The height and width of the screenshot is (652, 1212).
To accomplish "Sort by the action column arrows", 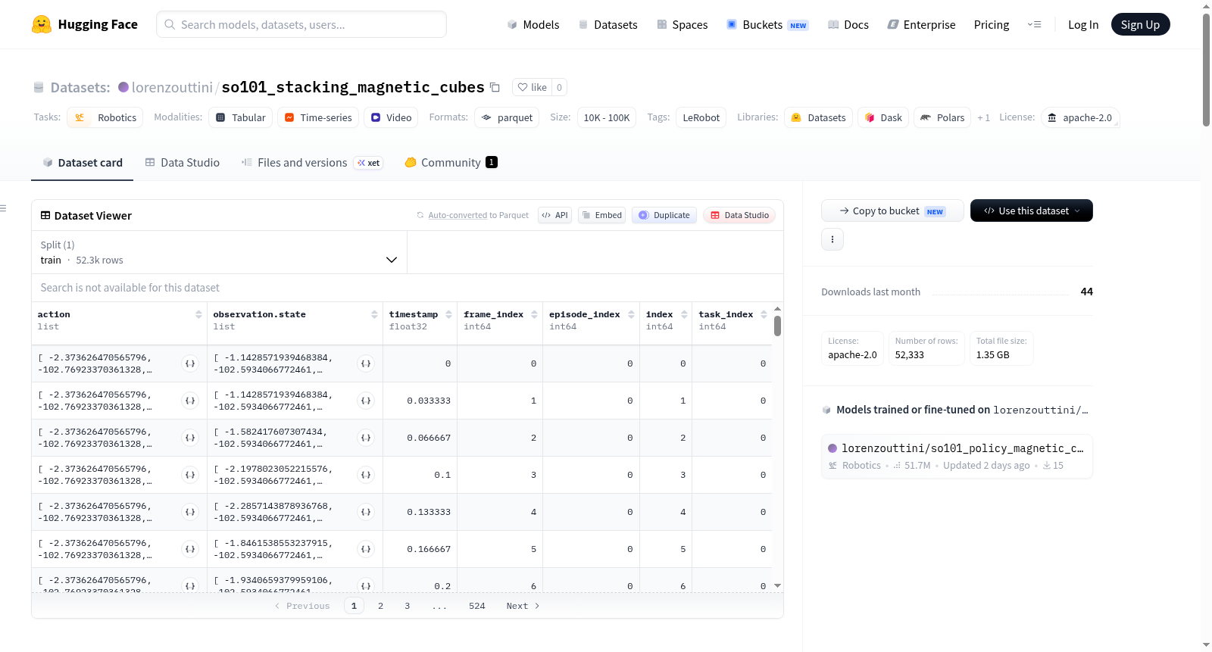I will 198,314.
